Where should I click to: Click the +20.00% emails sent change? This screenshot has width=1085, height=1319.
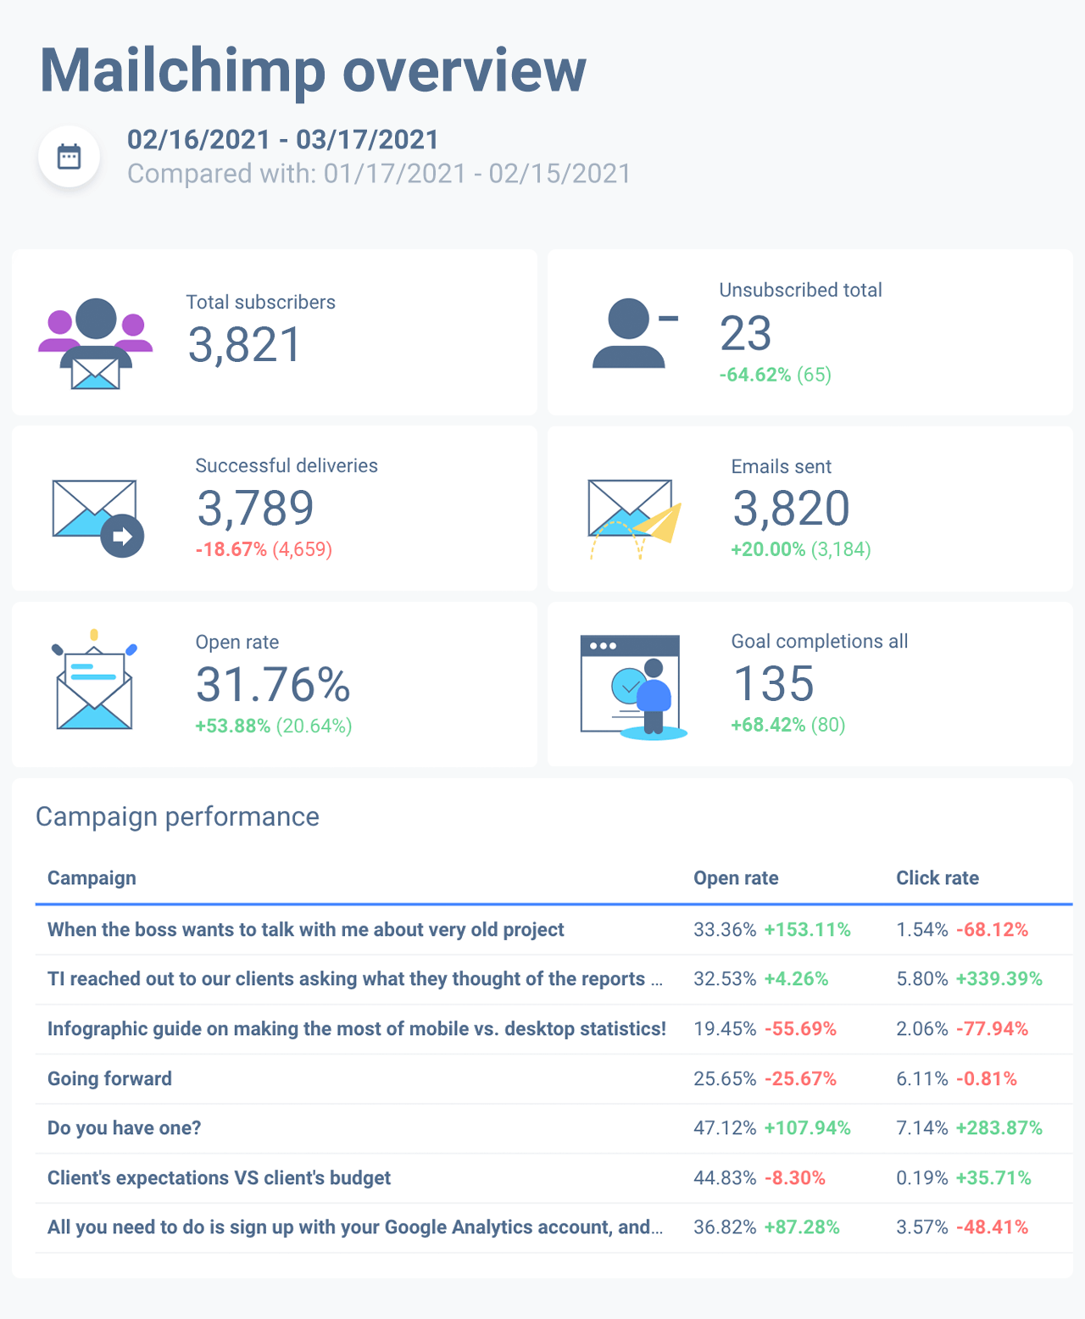(768, 549)
